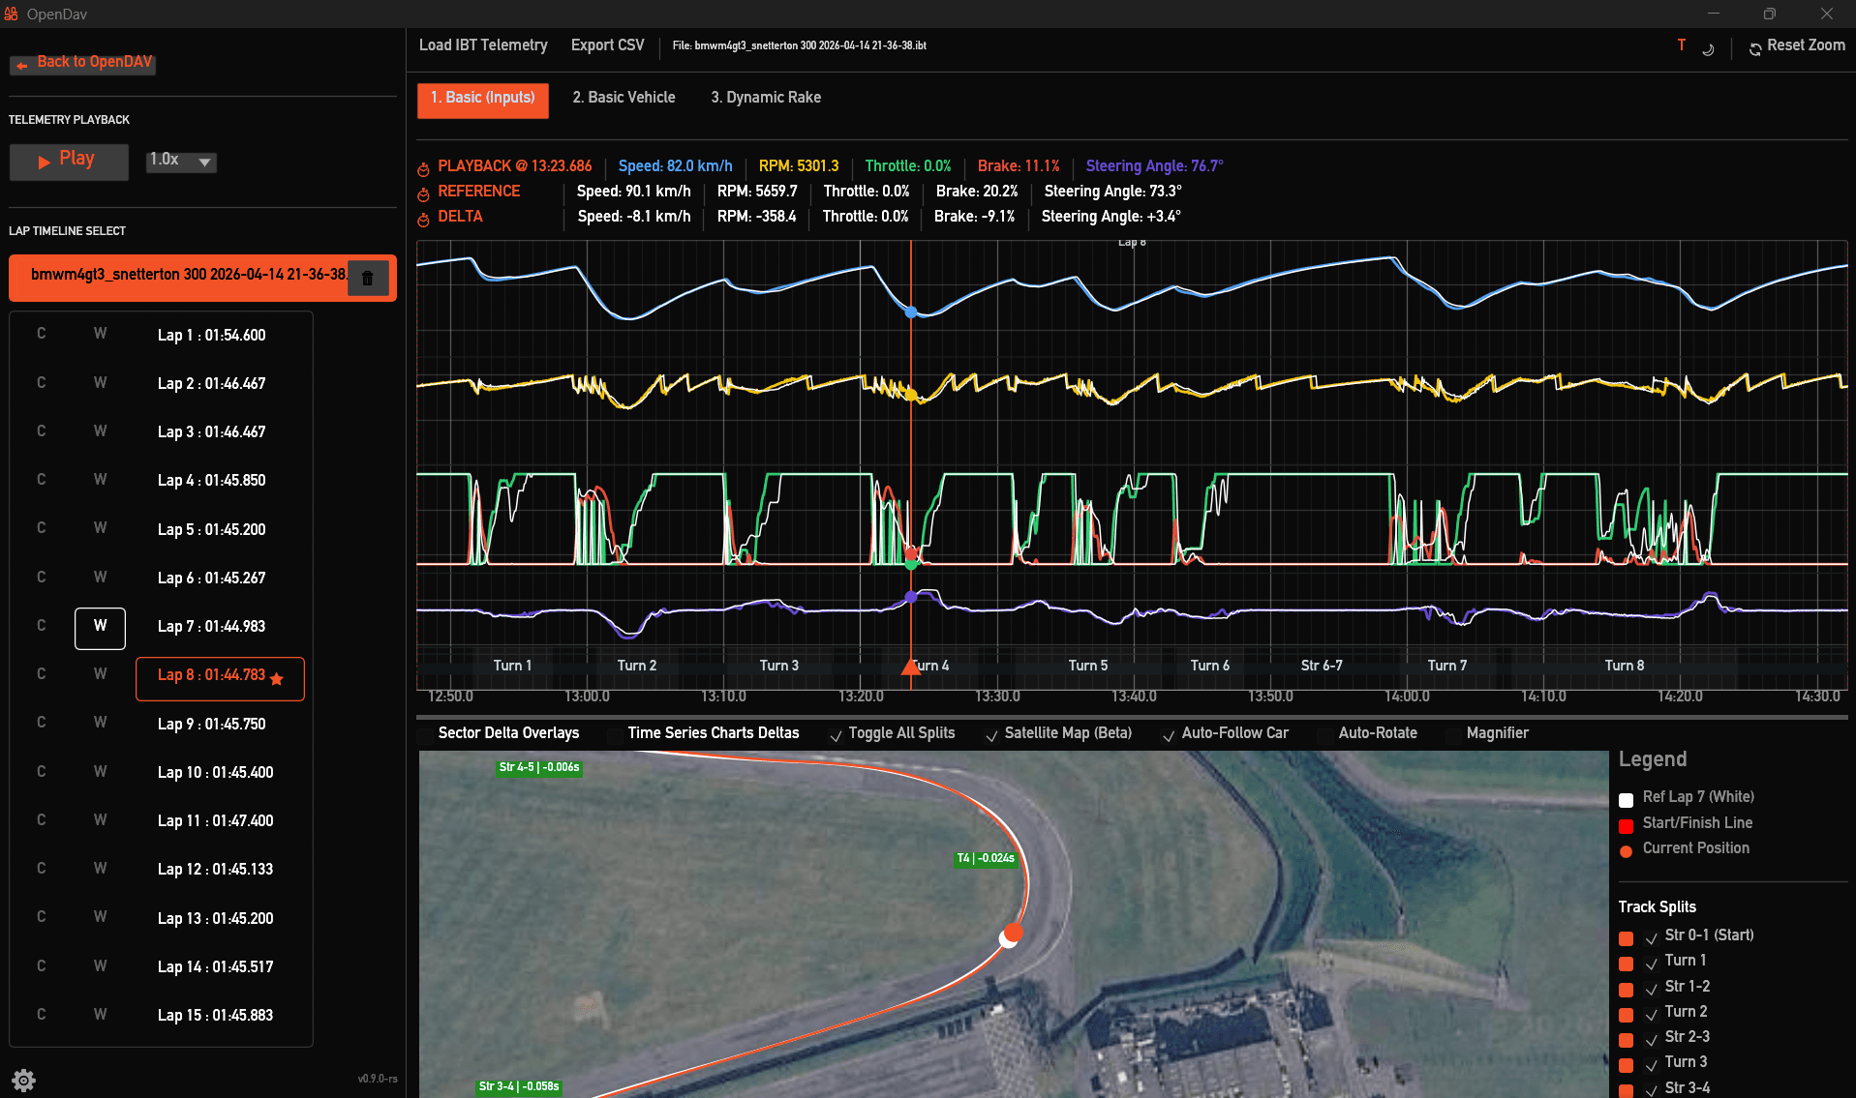The height and width of the screenshot is (1098, 1856).
Task: Click the circular arrows icon beside Reset Zoom
Action: (x=1754, y=48)
